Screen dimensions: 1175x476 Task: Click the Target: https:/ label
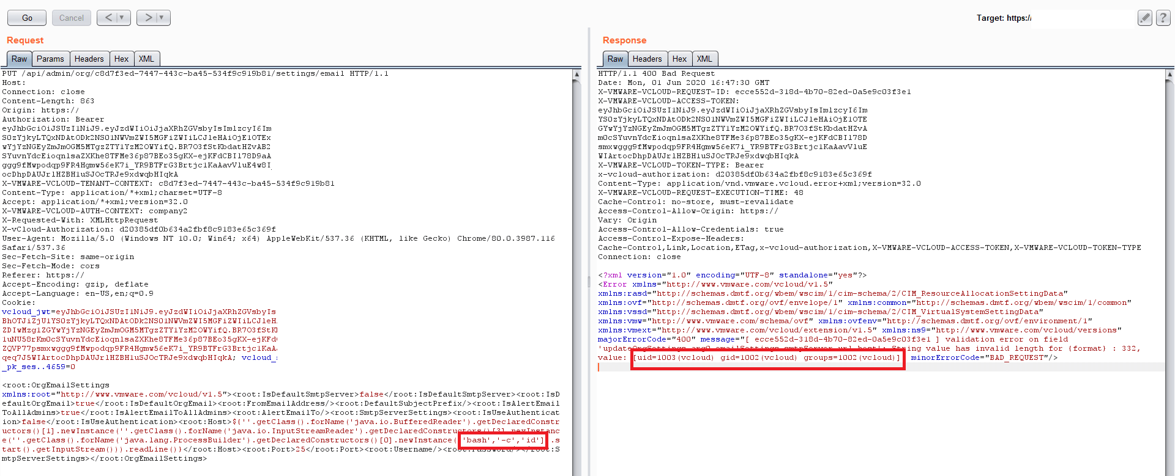pyautogui.click(x=1004, y=18)
